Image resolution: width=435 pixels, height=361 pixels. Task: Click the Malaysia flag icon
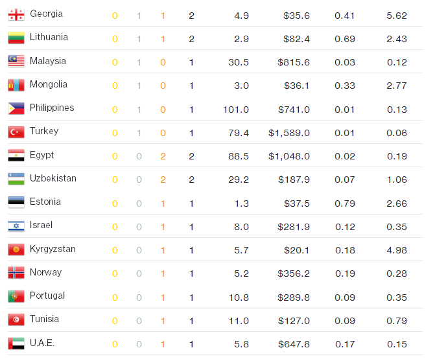click(16, 62)
